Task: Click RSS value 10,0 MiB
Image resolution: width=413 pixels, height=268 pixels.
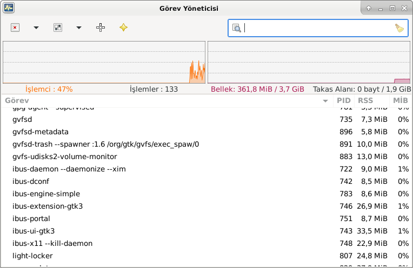Action: click(x=372, y=144)
